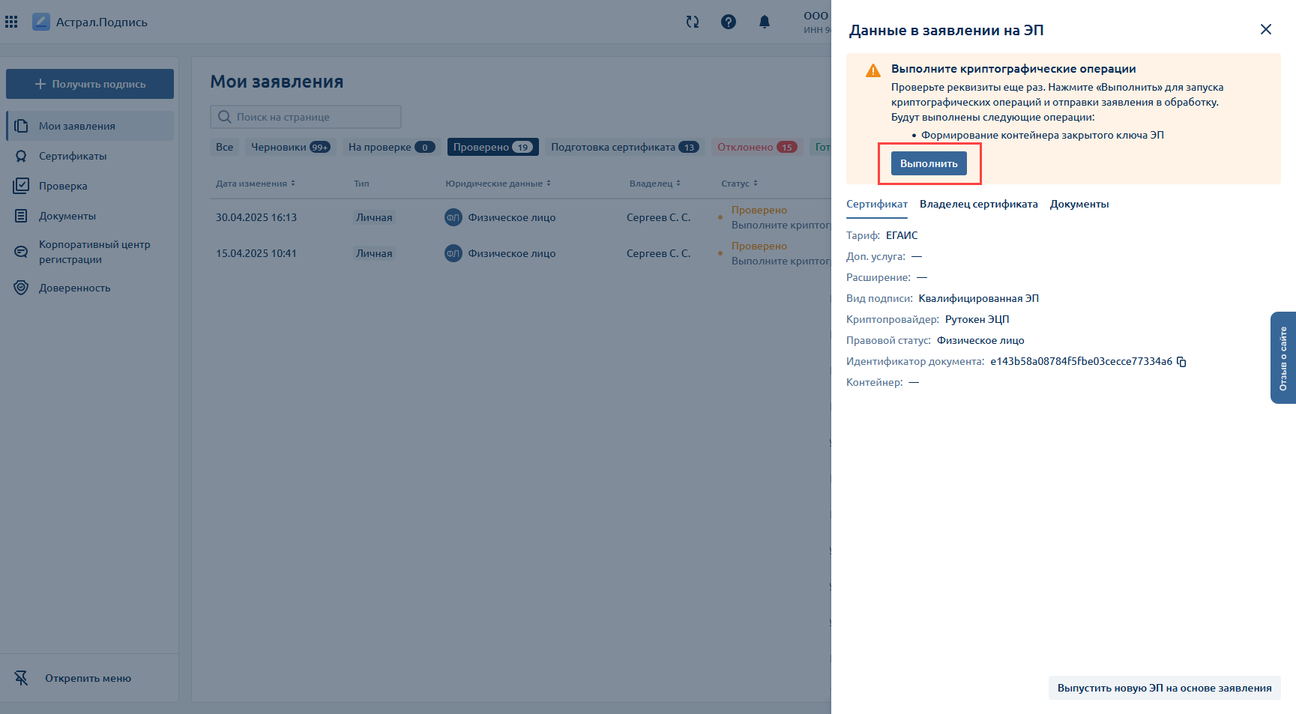Select the Черновики filter chip

pyautogui.click(x=290, y=147)
